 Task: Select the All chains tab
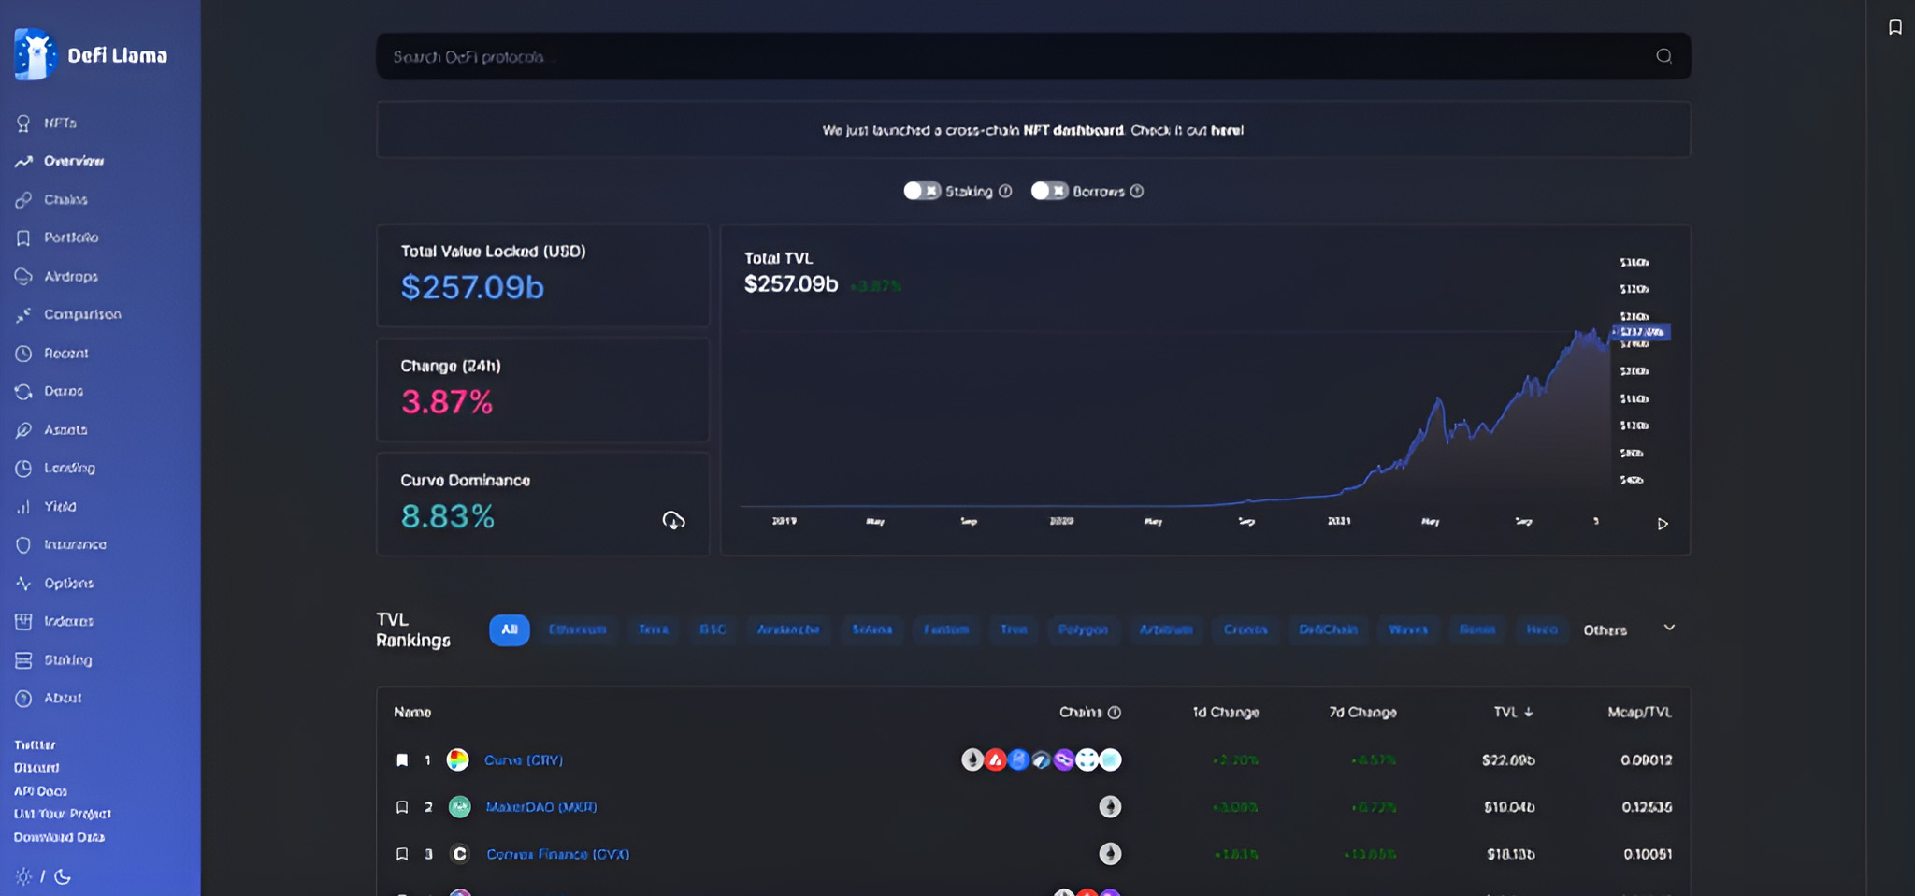pos(510,629)
